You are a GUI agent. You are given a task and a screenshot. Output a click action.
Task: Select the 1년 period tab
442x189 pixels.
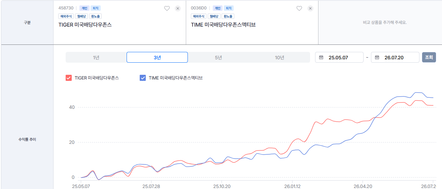96,57
